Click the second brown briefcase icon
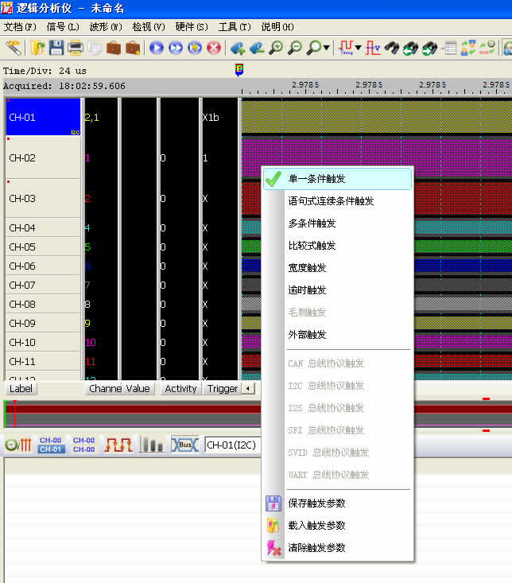 coord(133,48)
